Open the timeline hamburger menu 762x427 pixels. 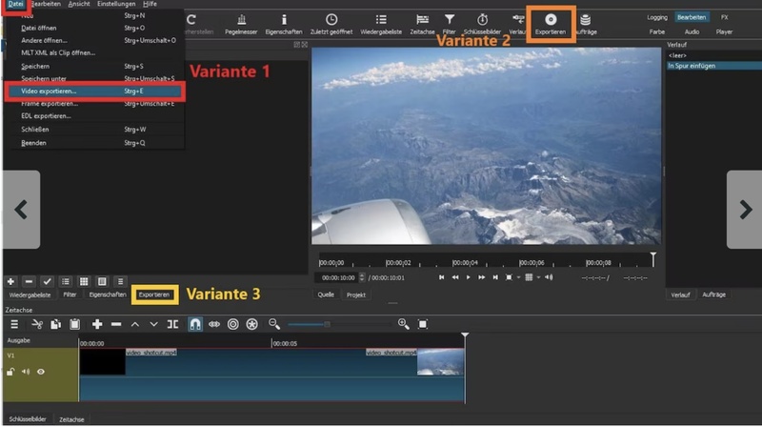14,325
